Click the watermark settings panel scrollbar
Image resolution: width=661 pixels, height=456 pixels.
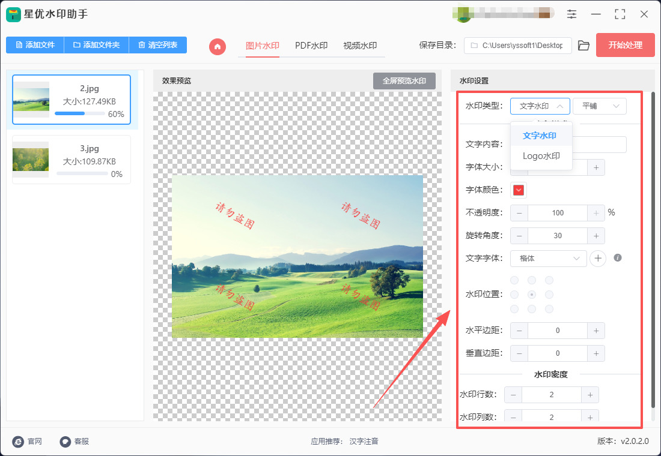pos(653,250)
